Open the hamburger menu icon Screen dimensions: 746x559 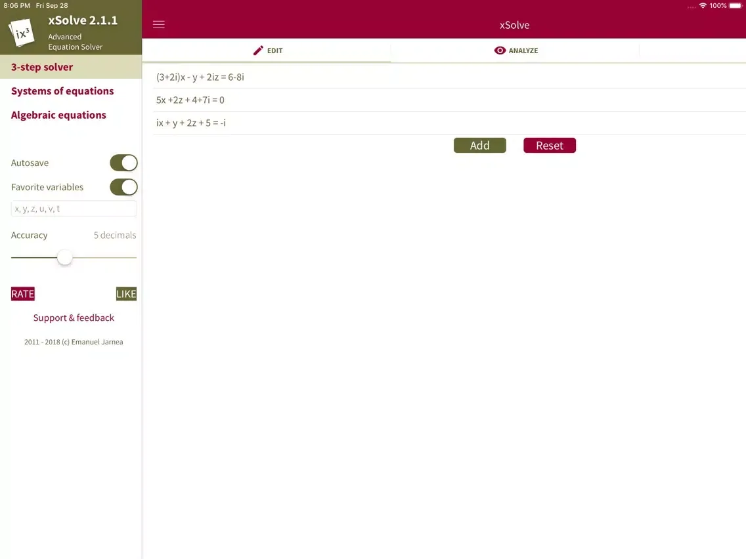point(158,25)
